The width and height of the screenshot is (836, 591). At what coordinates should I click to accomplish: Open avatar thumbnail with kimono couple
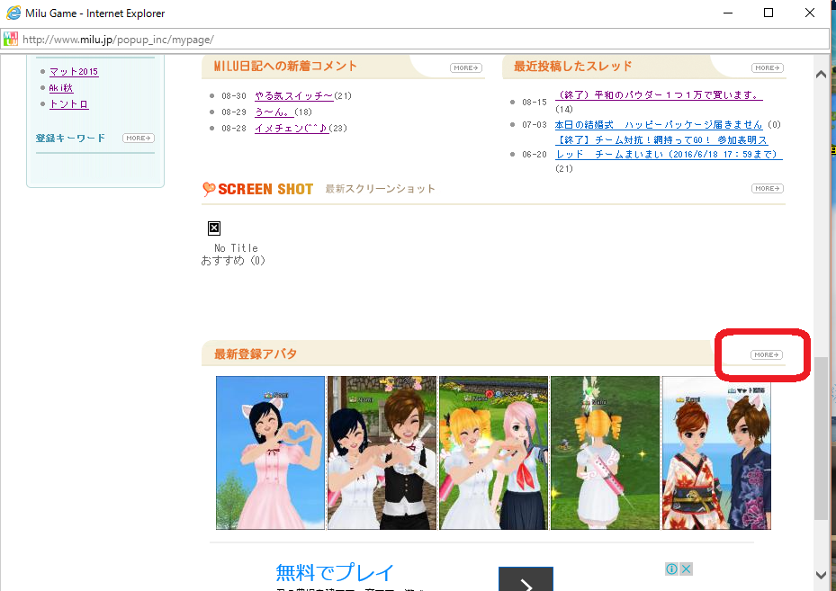716,452
